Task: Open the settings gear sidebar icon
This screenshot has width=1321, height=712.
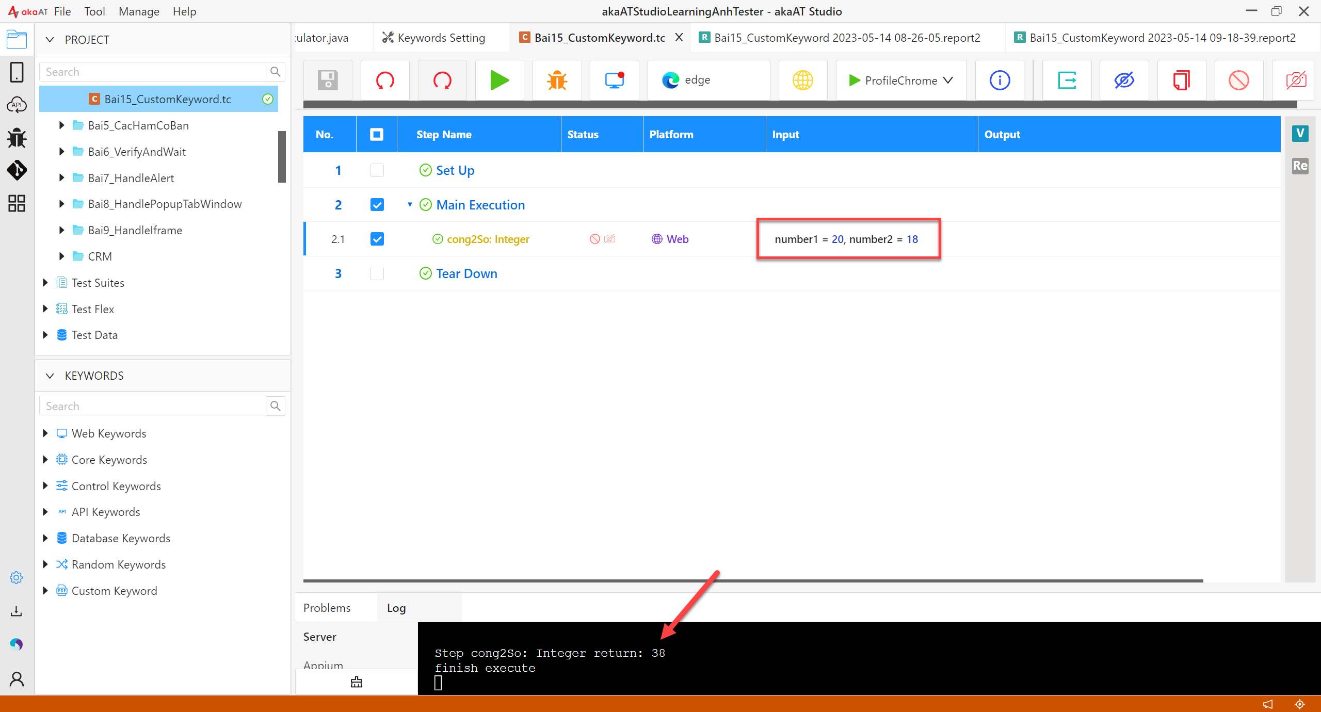Action: tap(17, 577)
